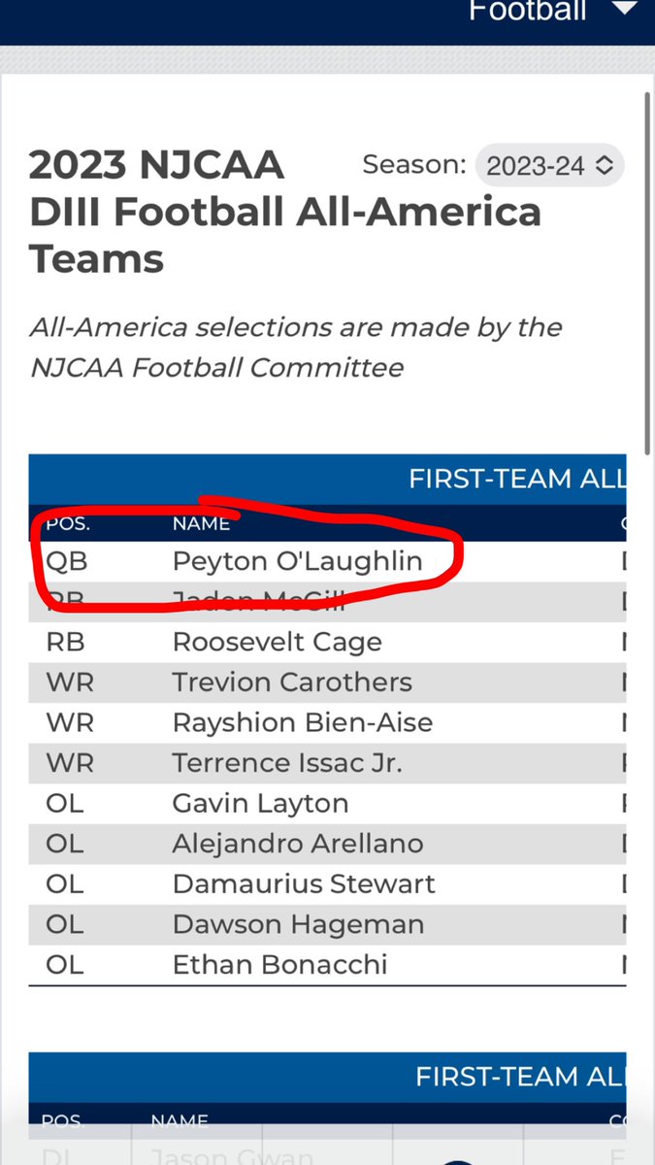This screenshot has height=1165, width=655.
Task: Change the 2023-24 season selector
Action: pyautogui.click(x=549, y=166)
